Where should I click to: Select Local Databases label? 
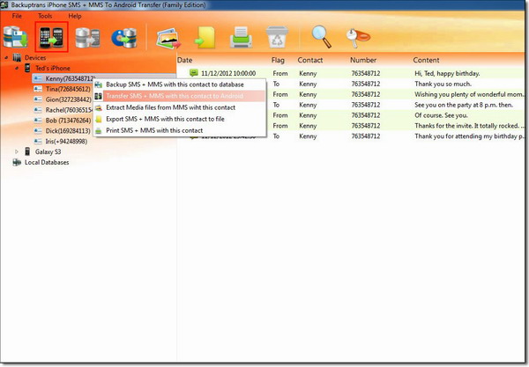pyautogui.click(x=47, y=162)
